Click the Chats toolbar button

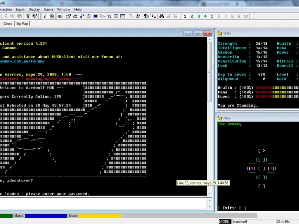click(x=8, y=24)
